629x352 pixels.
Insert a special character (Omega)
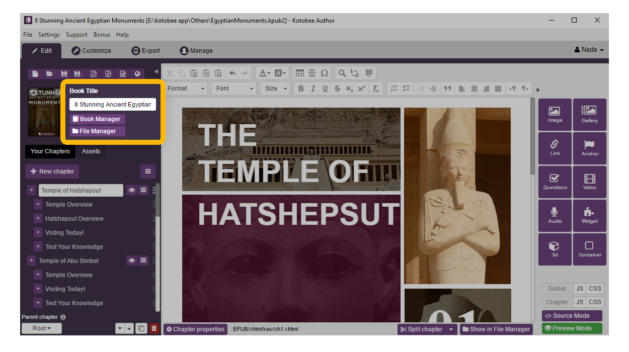click(325, 73)
